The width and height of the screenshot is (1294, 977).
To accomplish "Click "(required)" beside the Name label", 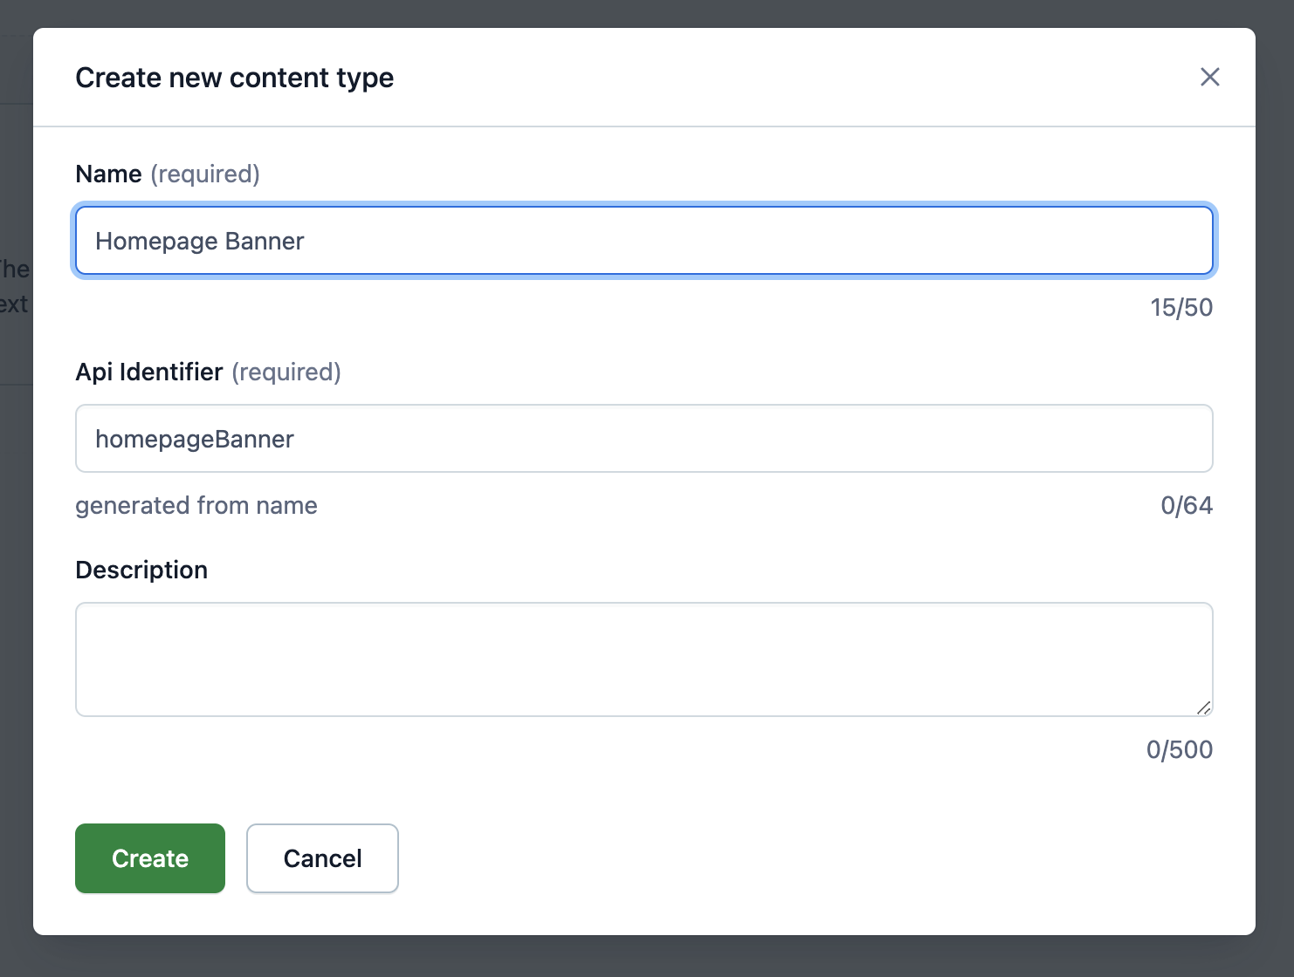I will [205, 174].
